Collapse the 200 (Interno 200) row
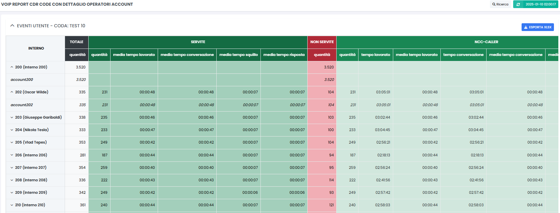 coord(12,67)
